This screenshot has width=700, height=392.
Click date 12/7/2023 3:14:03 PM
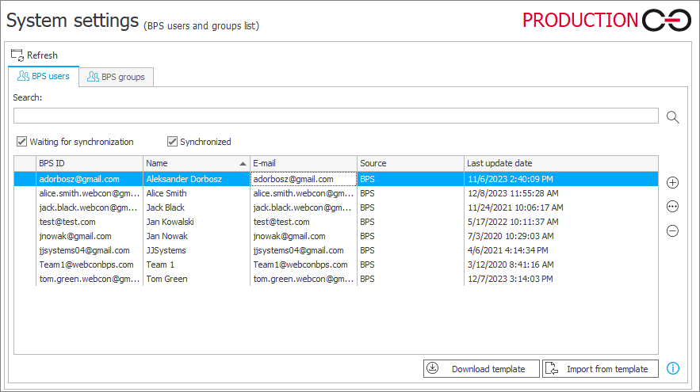tap(561, 279)
